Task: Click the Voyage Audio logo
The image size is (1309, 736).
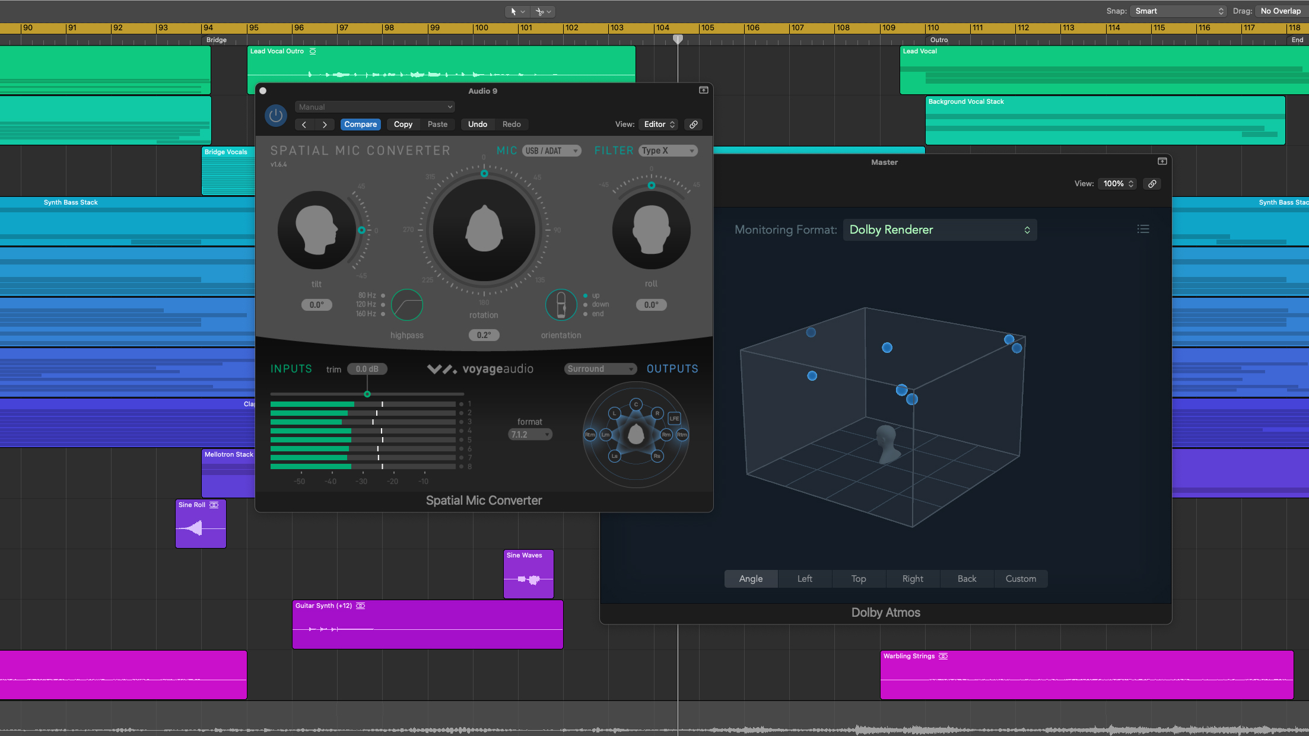Action: tap(479, 368)
